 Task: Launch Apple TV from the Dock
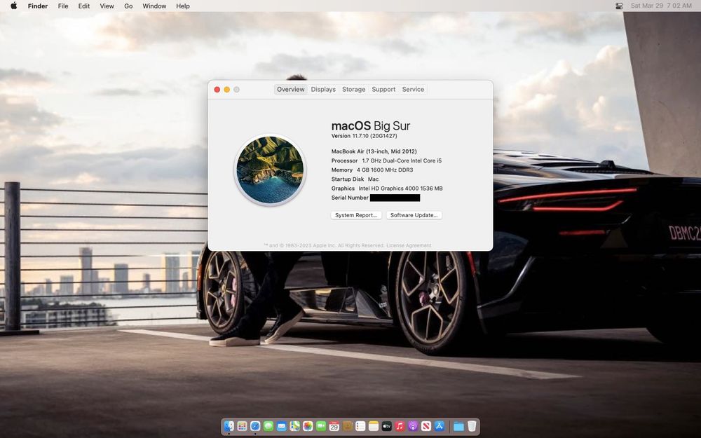[387, 426]
